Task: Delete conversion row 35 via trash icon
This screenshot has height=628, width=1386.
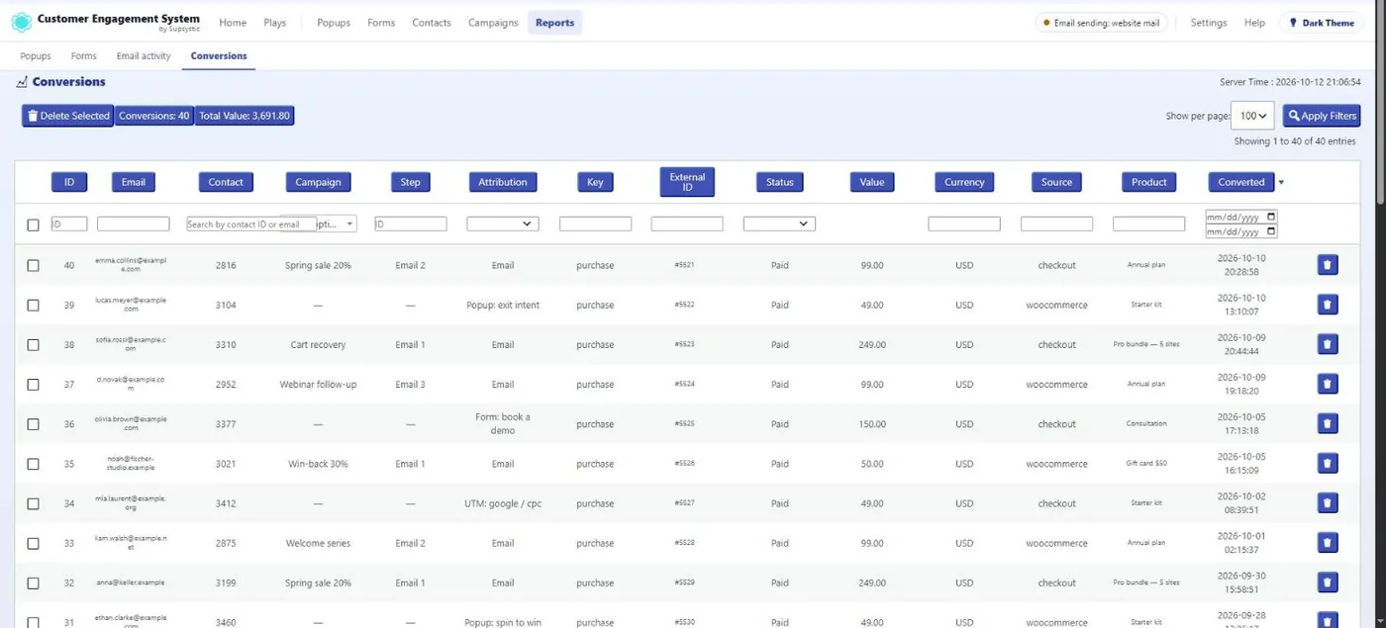Action: (x=1328, y=463)
